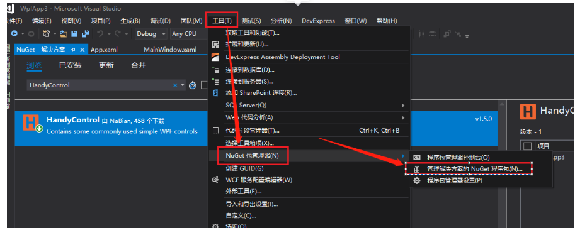This screenshot has height=228, width=575.
Task: Open the 调试(D) menu
Action: pos(161,21)
